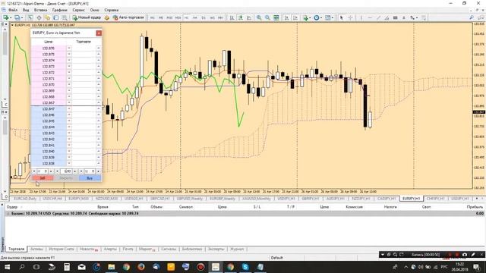
Task: Open the templates dropdown
Action: point(329,17)
